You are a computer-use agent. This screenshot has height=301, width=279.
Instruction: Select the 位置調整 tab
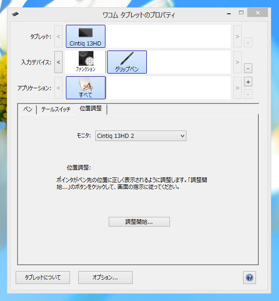coord(91,108)
